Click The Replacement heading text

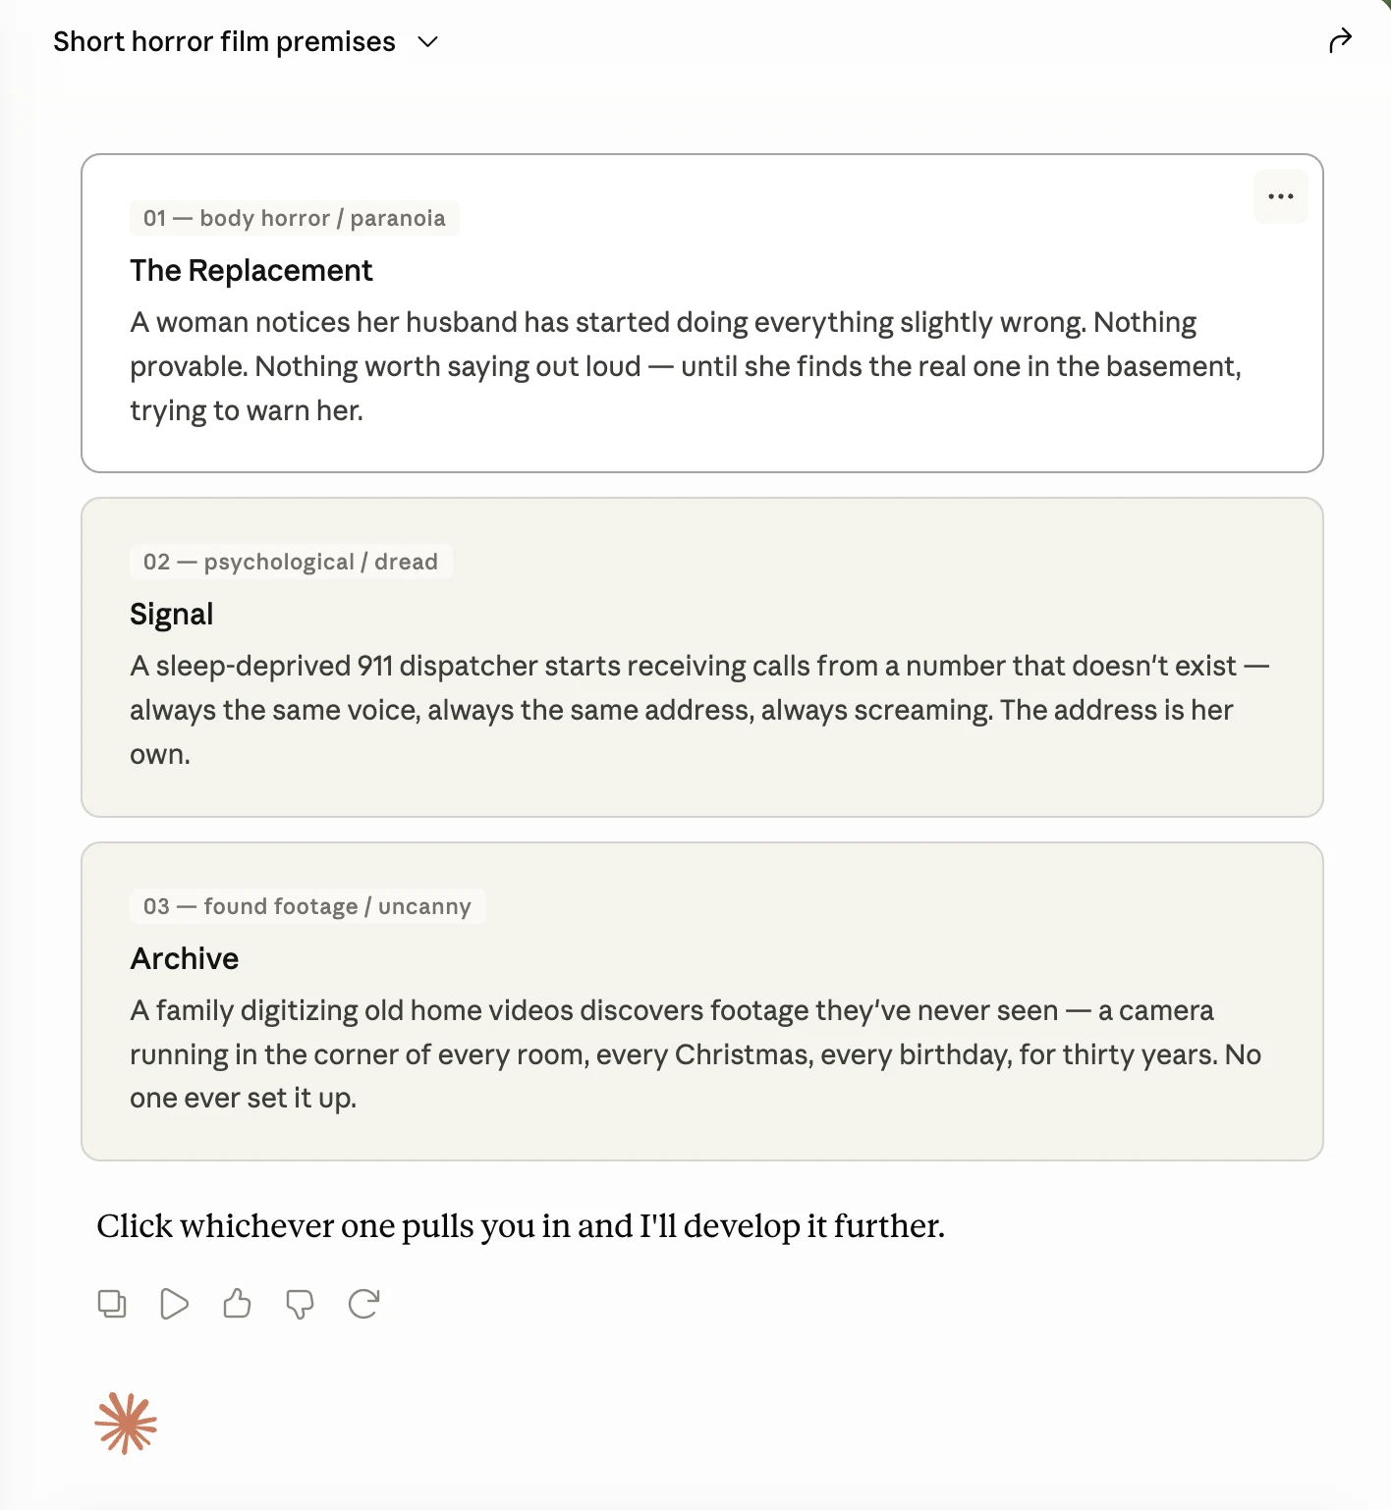pyautogui.click(x=251, y=271)
